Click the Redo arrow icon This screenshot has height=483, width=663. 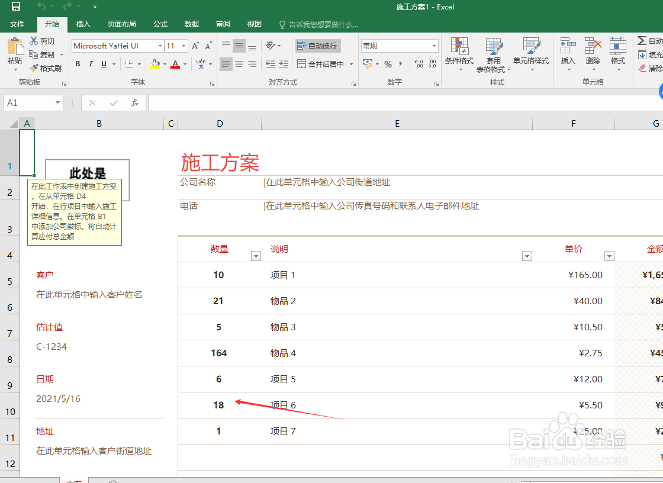click(x=67, y=7)
